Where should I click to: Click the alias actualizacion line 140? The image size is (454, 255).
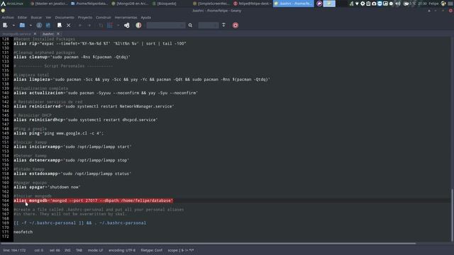click(x=106, y=93)
